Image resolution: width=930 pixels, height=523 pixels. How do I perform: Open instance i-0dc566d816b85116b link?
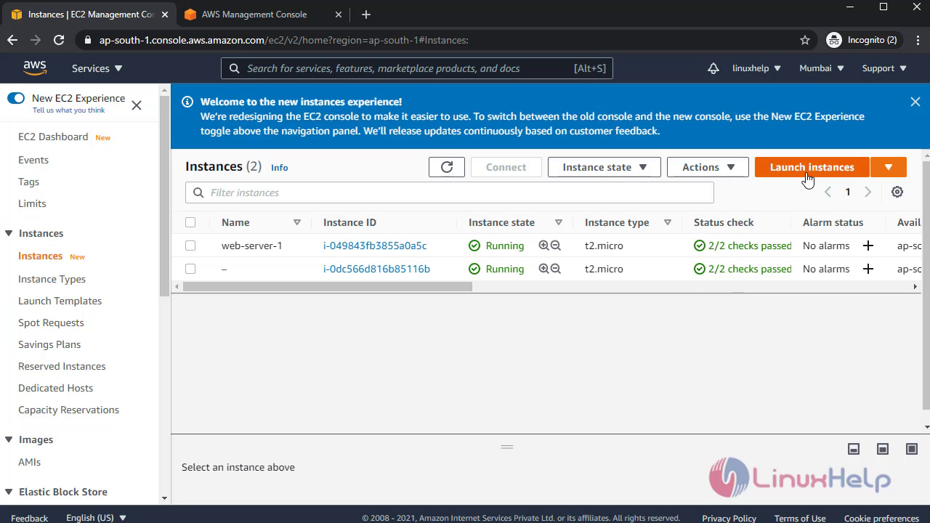pyautogui.click(x=376, y=269)
